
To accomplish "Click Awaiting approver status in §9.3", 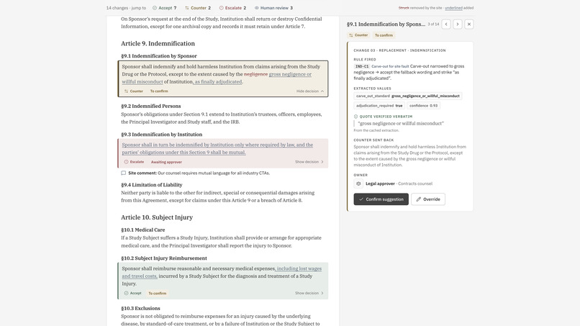I will [x=166, y=162].
